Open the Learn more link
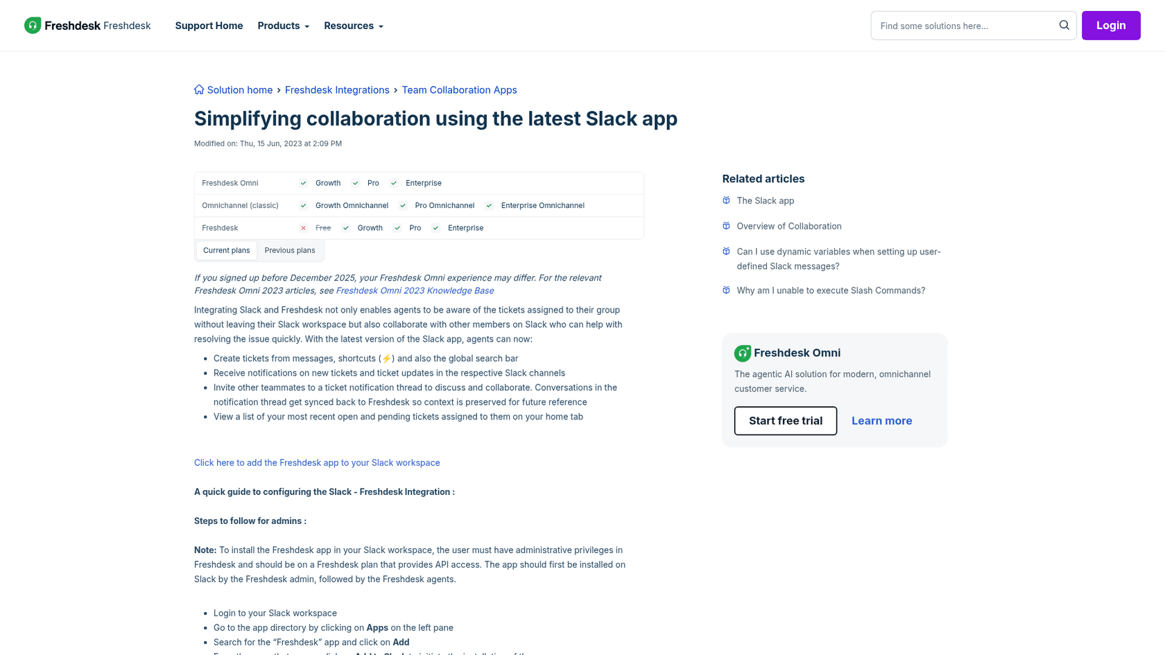This screenshot has width=1165, height=655. 881,421
